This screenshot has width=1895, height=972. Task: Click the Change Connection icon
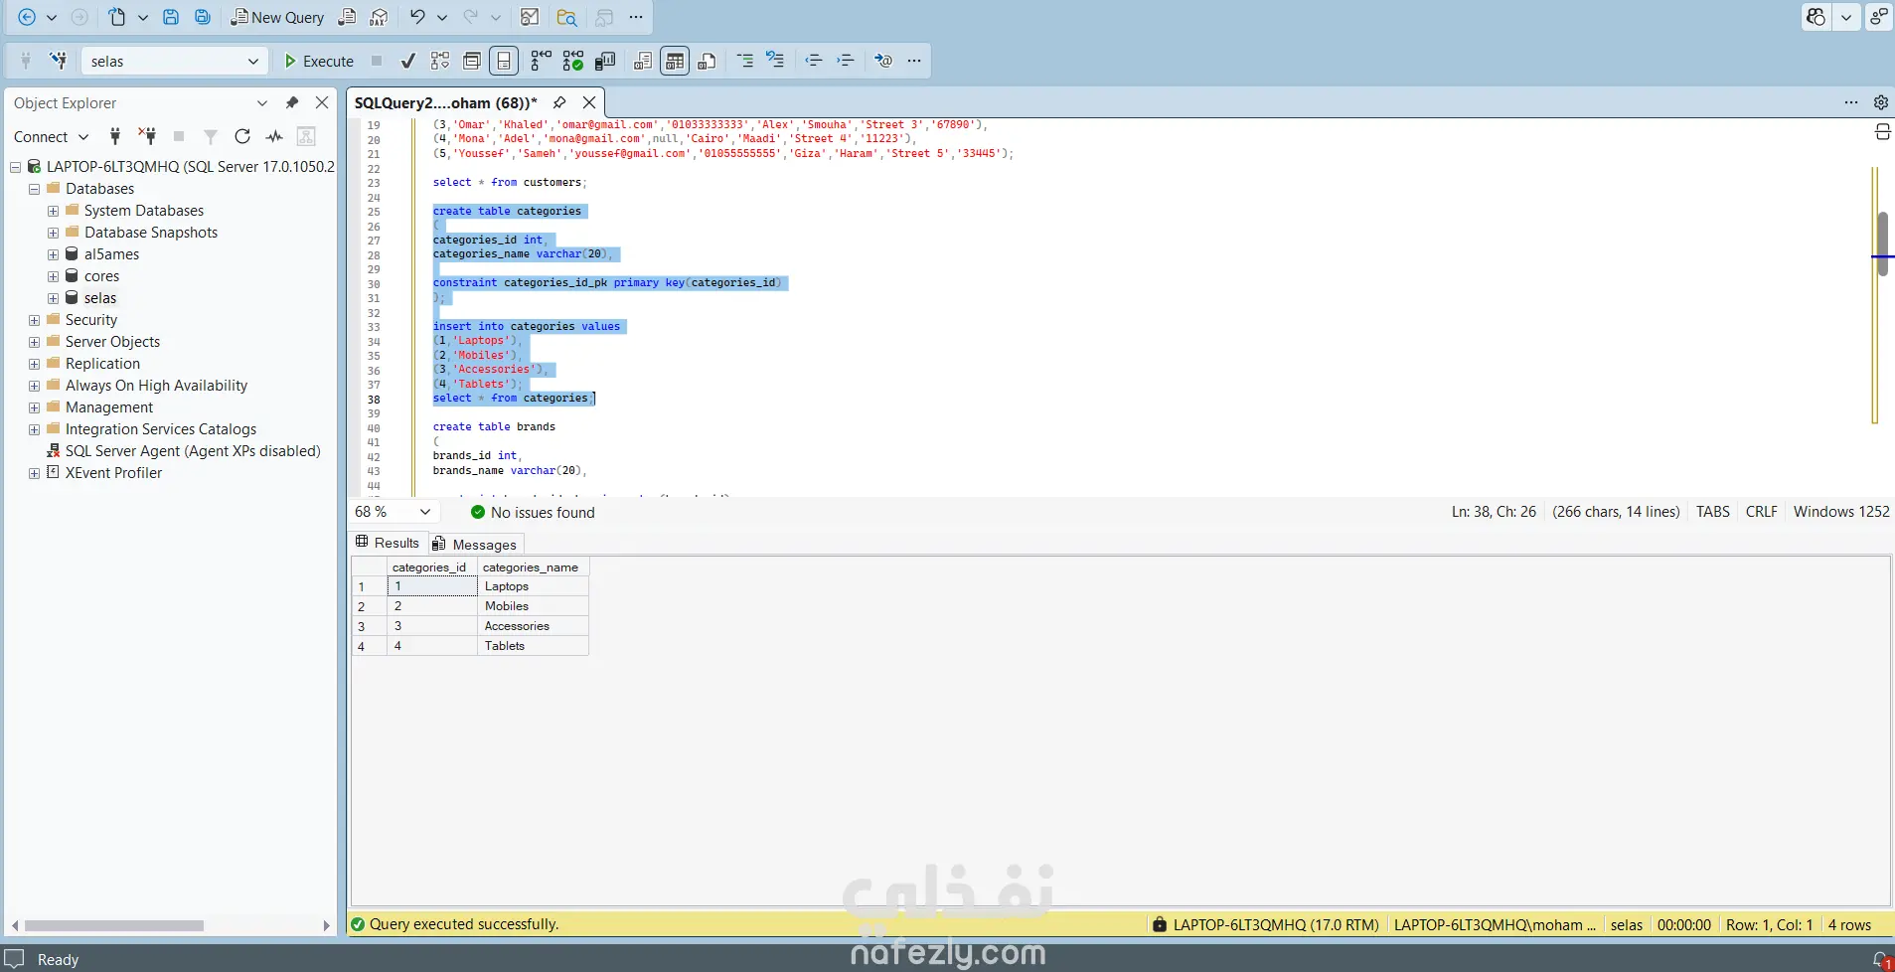click(59, 62)
